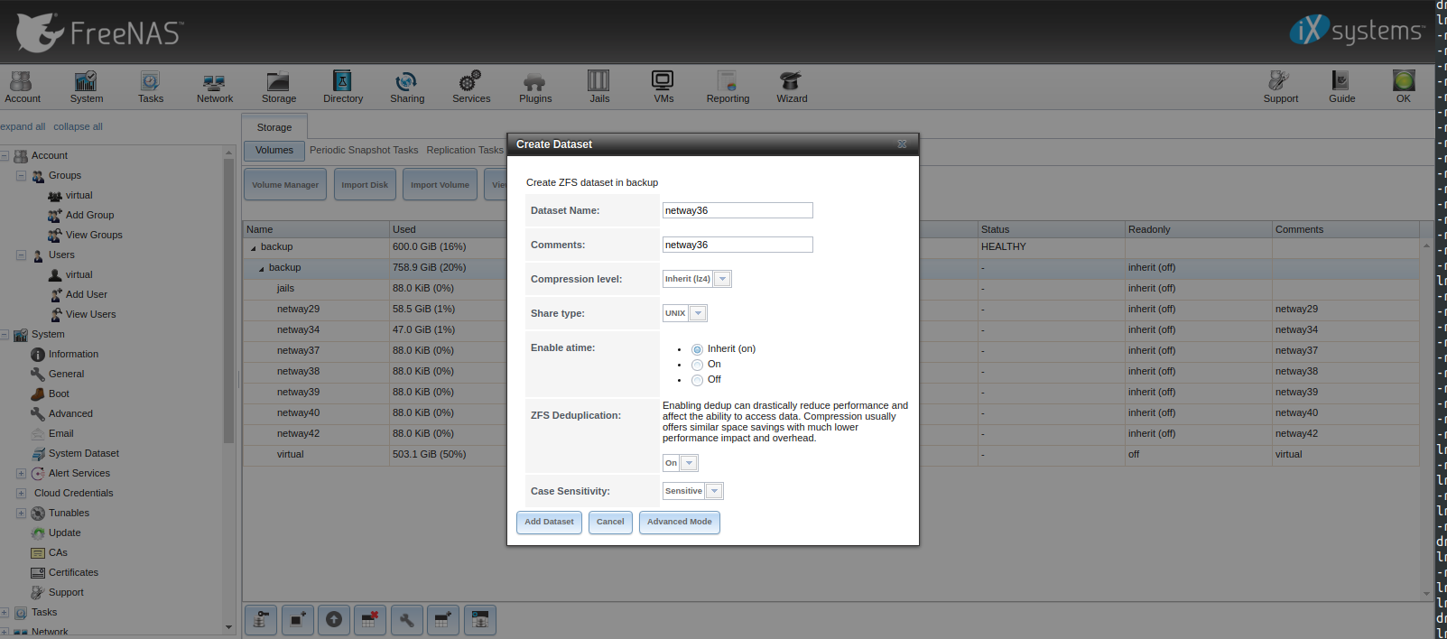Click the Advanced Mode button

(x=679, y=522)
